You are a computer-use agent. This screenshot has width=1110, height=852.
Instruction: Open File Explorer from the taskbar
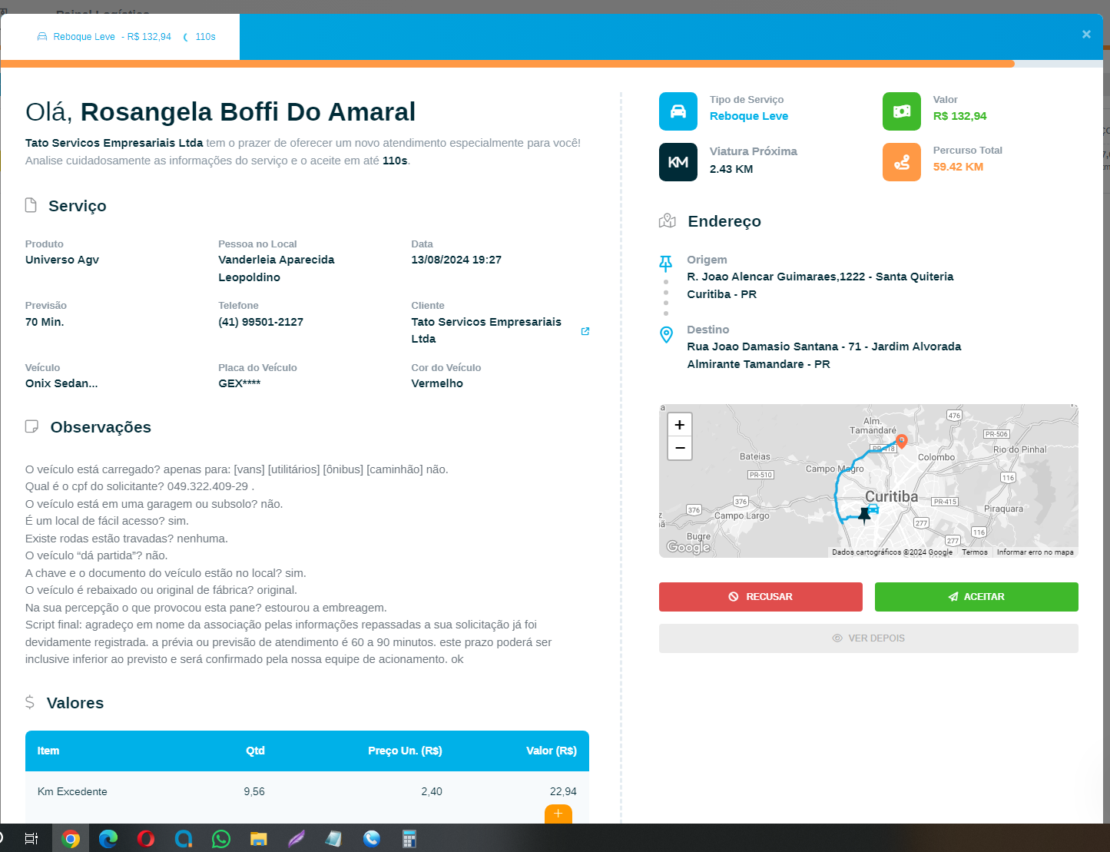click(259, 838)
